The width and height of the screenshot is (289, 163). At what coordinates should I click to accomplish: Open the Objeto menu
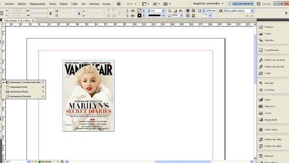click(63, 4)
